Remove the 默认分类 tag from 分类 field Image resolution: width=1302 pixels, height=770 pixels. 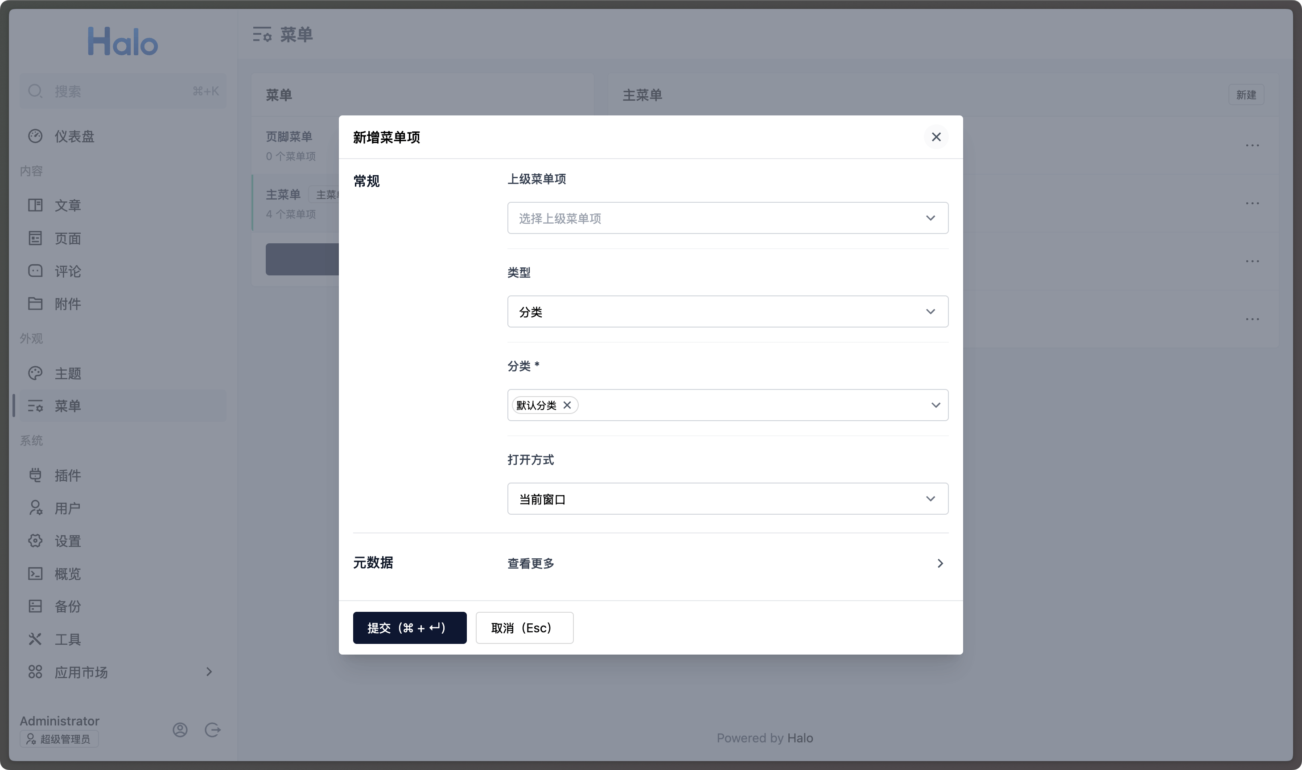pos(568,405)
